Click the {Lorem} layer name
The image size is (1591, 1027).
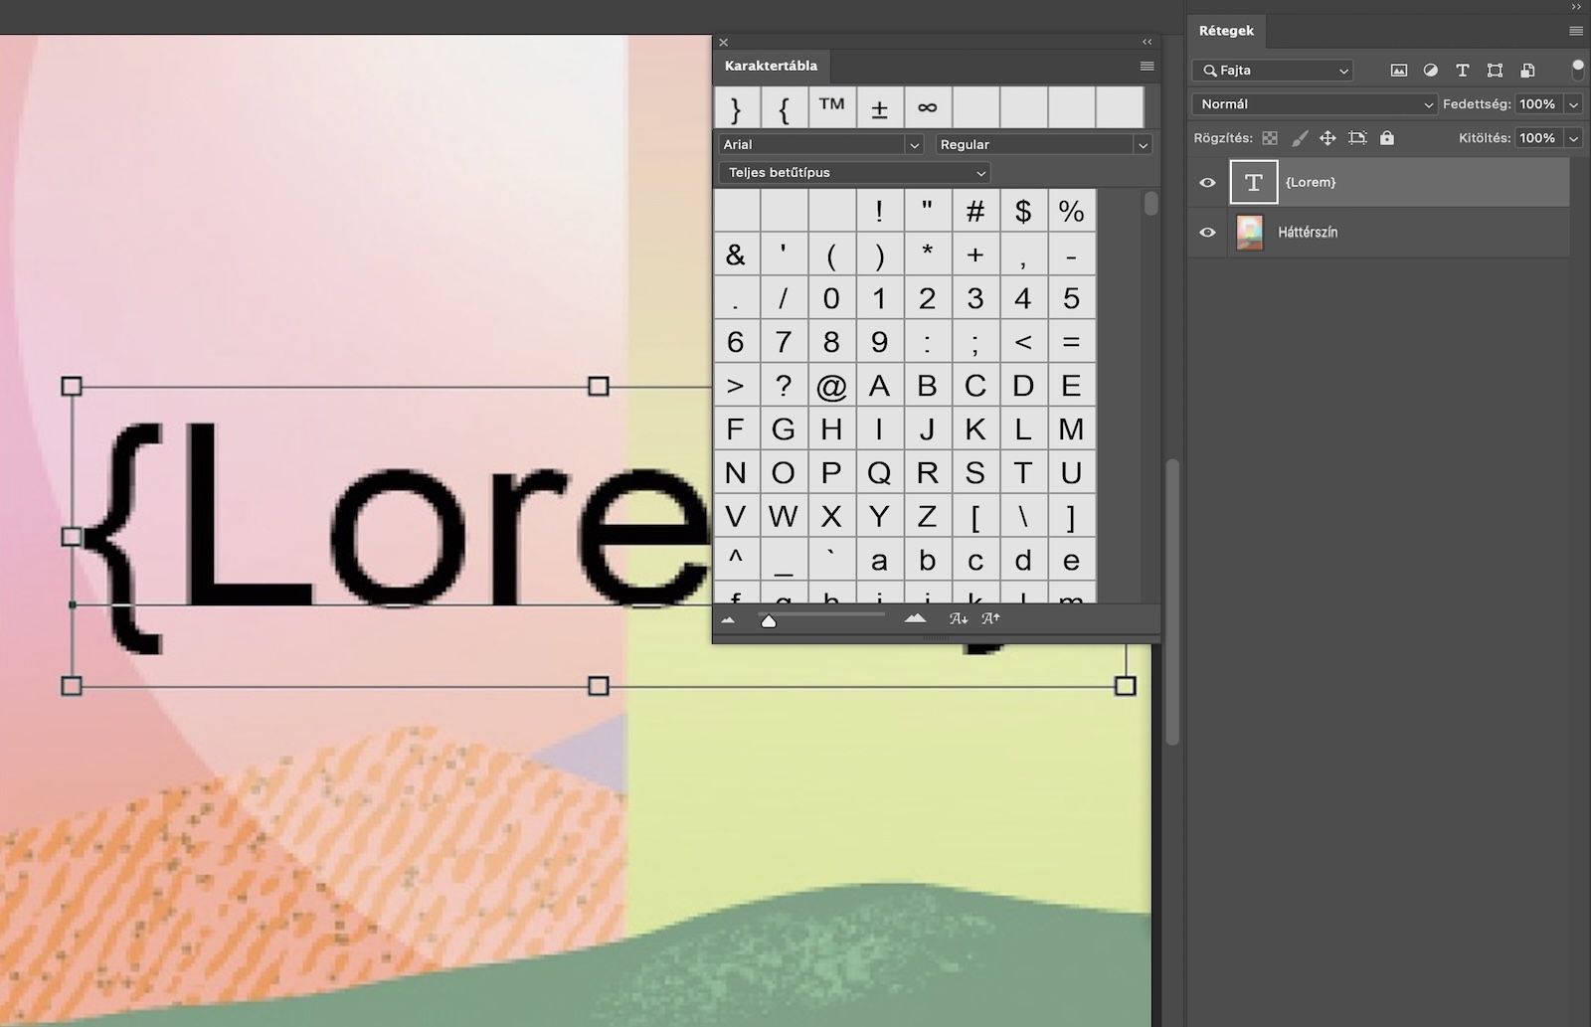tap(1311, 183)
